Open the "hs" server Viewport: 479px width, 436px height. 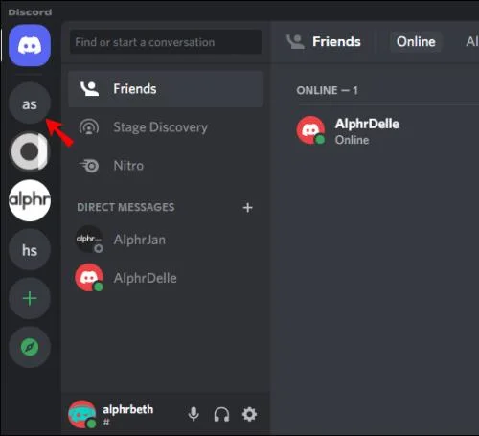click(x=30, y=249)
